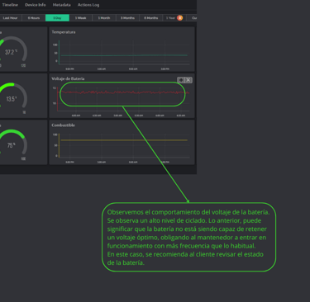
Task: Click the Combustible chart line
Action: coord(124,140)
